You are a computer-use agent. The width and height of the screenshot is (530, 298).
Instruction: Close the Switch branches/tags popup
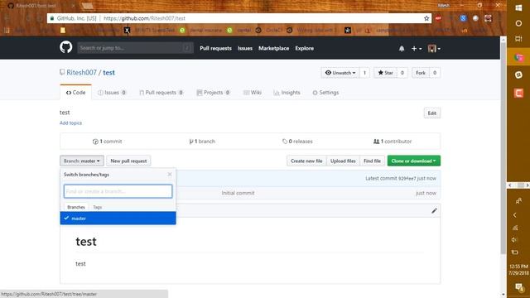(x=170, y=175)
